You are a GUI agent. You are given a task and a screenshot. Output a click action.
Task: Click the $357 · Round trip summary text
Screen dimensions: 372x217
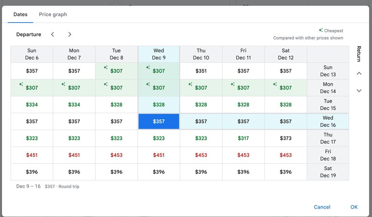62,187
